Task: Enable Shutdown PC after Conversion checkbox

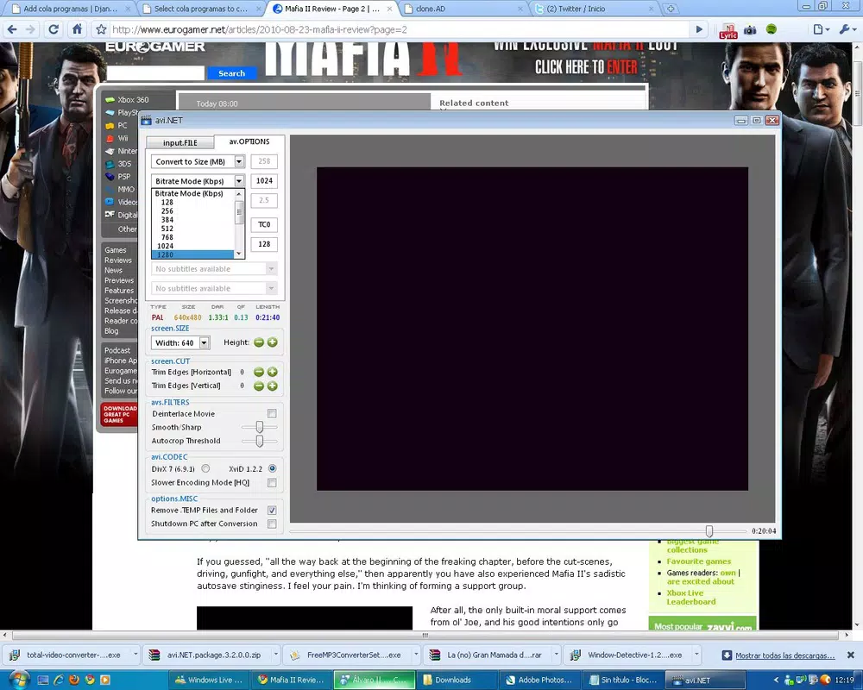Action: tap(272, 524)
